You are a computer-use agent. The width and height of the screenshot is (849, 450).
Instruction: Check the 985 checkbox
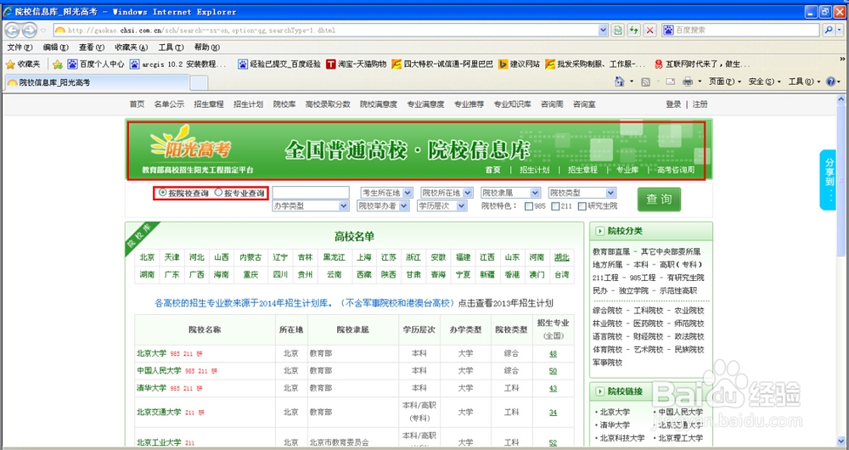[529, 206]
